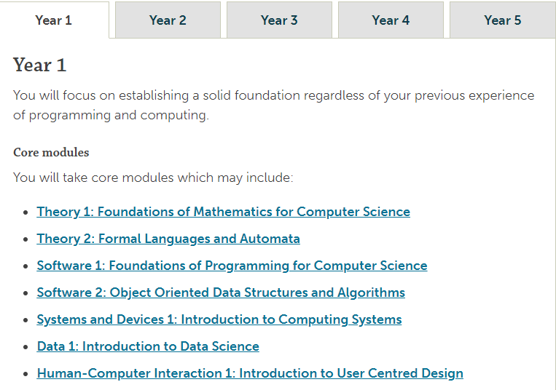Follow Software 1: Foundations of Programming link

pyautogui.click(x=232, y=266)
